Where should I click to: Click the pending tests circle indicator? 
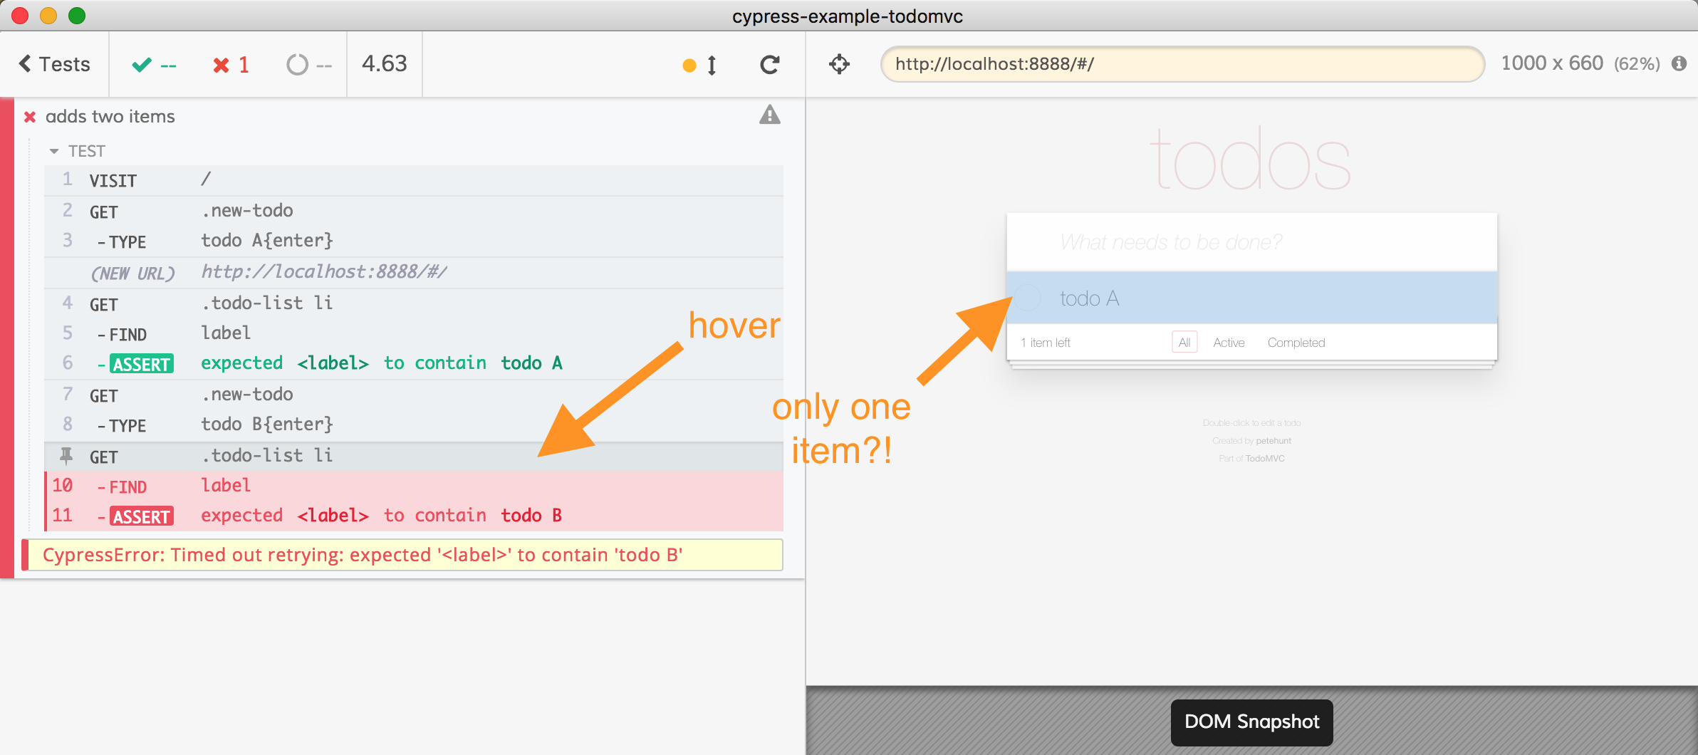[x=308, y=65]
